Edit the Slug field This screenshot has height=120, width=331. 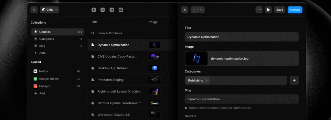tap(242, 99)
